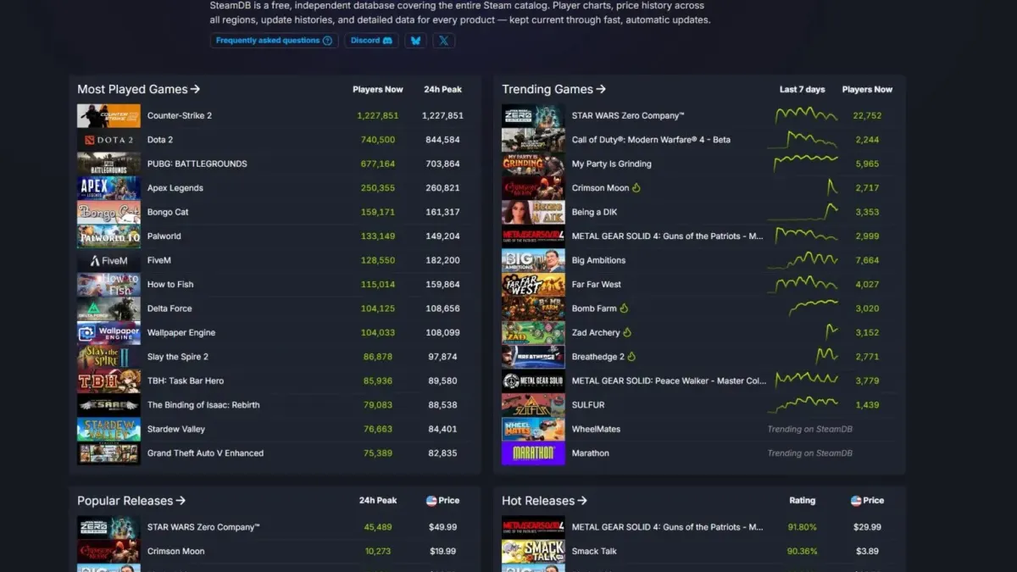1017x572 pixels.
Task: Click the Rating header in Hot Releases
Action: (803, 501)
